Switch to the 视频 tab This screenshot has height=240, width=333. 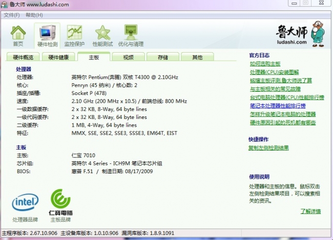(x=128, y=57)
